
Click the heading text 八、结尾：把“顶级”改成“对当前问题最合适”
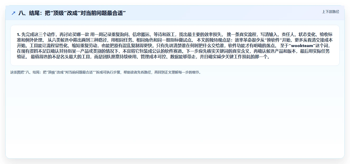point(72,13)
